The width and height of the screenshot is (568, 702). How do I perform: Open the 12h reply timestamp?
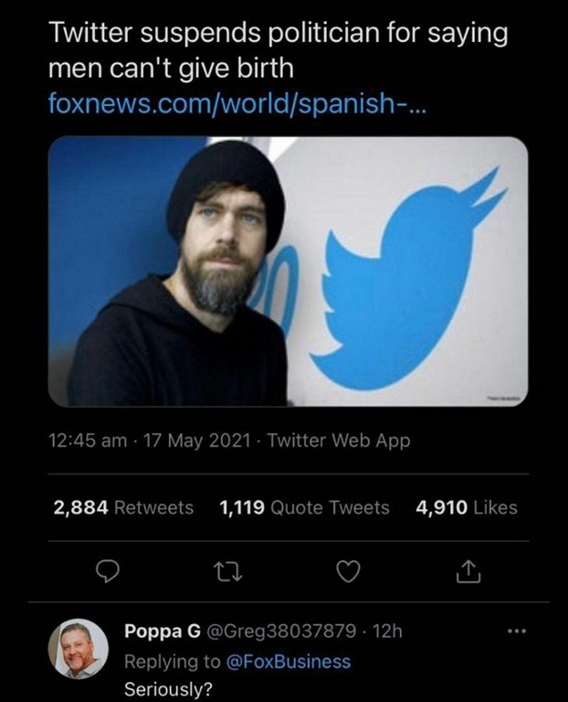tap(388, 633)
